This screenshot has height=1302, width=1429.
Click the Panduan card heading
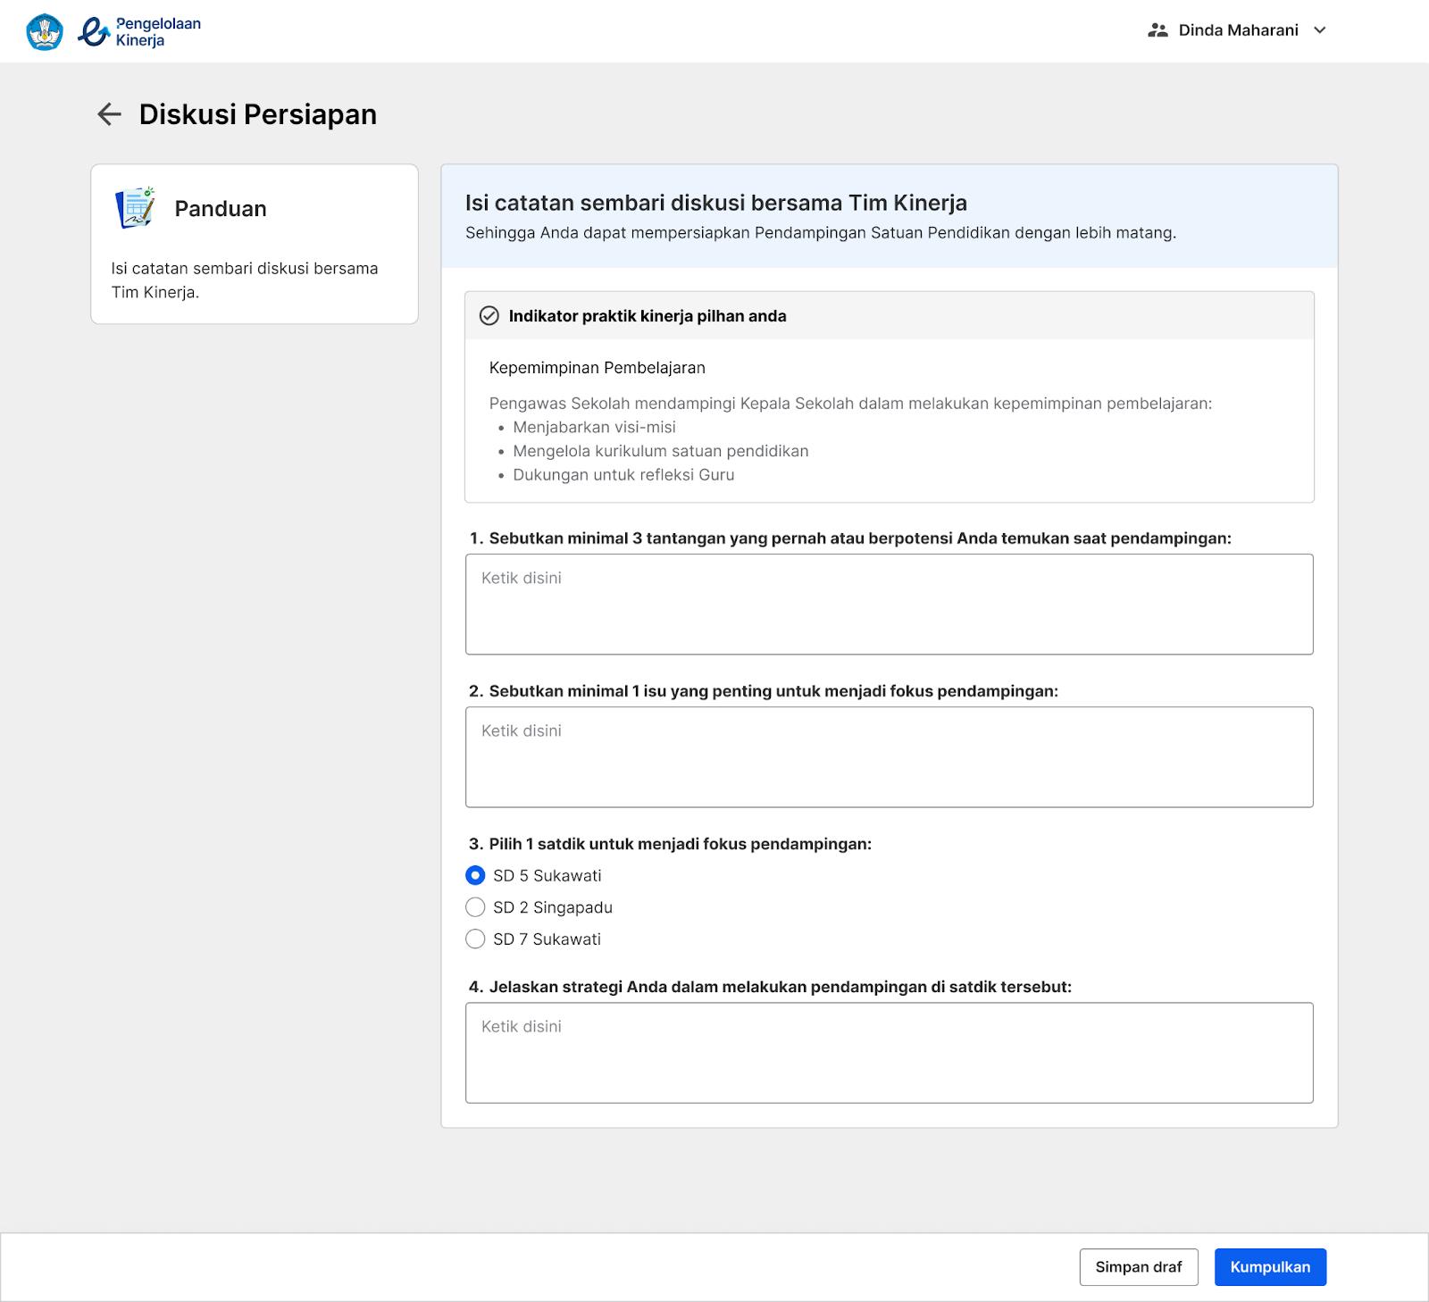(221, 209)
